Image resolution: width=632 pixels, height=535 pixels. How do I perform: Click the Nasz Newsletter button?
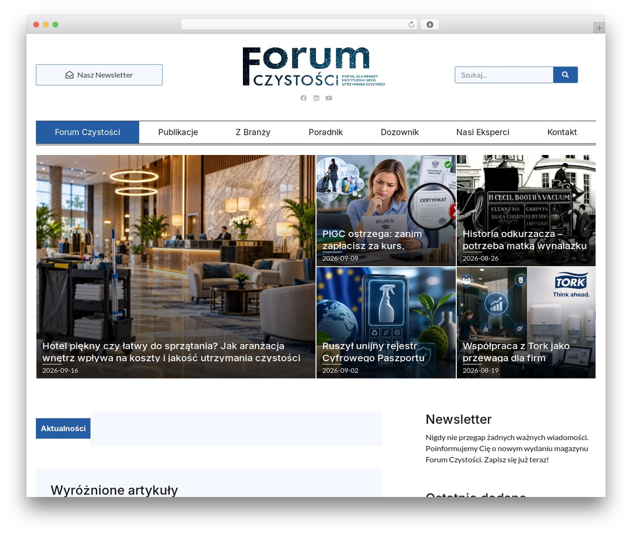tap(99, 75)
